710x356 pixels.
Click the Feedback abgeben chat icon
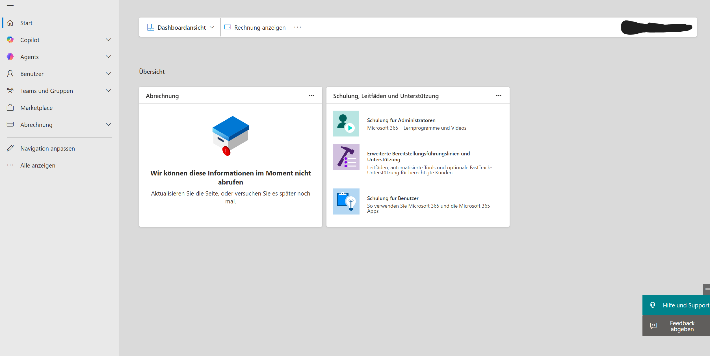click(653, 326)
